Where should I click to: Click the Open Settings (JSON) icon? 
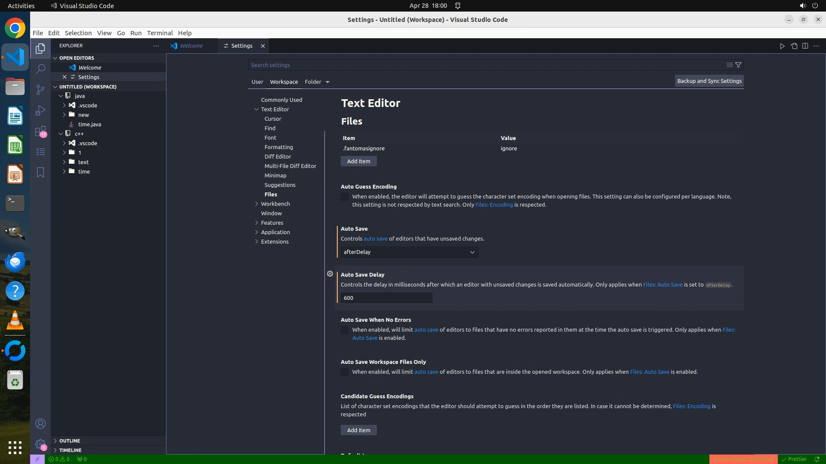click(x=794, y=46)
